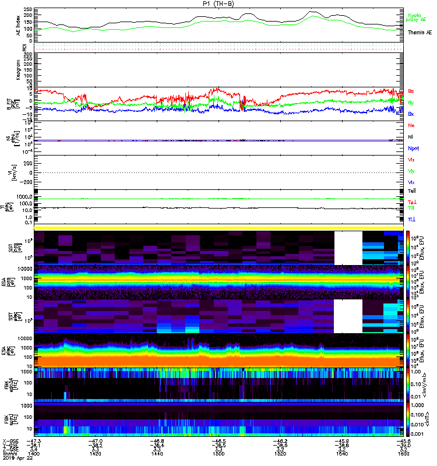Click the green trace in the temperature panel
Screen dimensions: 437x466
click(x=218, y=199)
